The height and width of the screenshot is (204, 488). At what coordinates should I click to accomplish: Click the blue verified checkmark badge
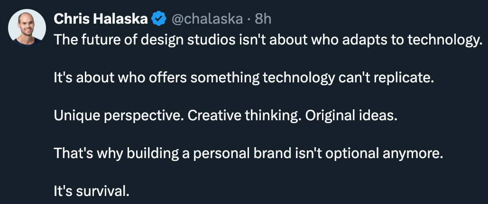coord(158,19)
